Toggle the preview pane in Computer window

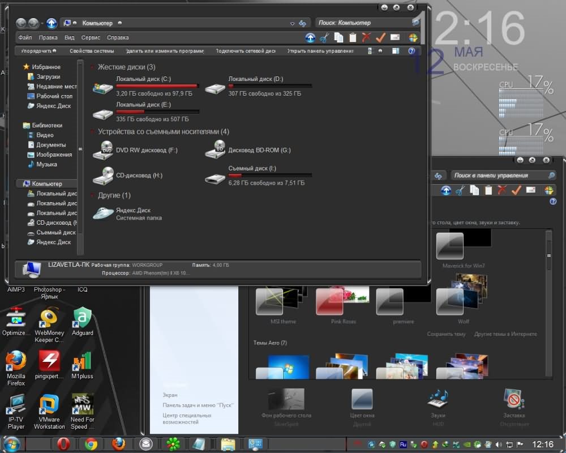396,51
